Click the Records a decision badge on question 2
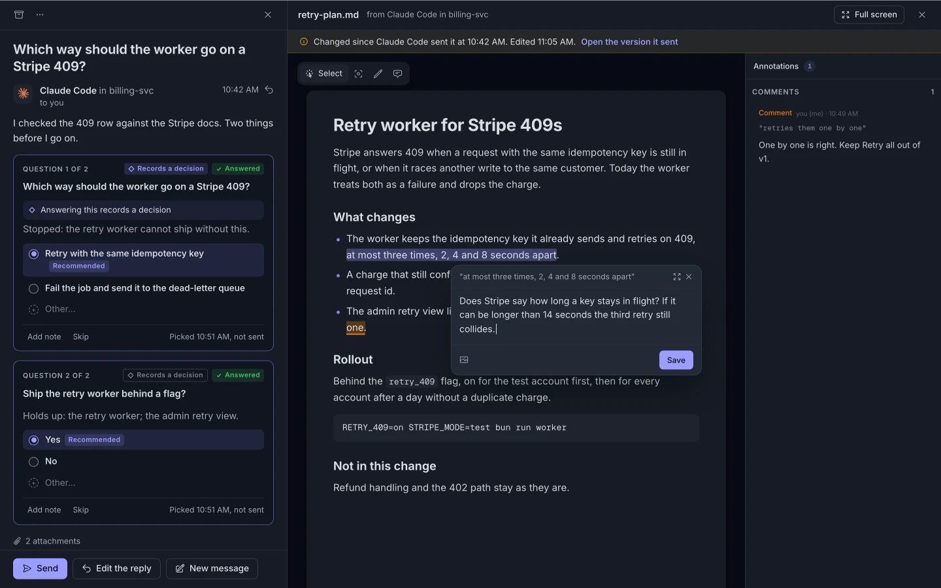Viewport: 941px width, 588px height. pyautogui.click(x=165, y=375)
